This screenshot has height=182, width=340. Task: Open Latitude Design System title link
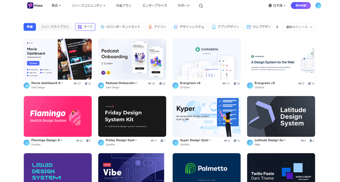(x=270, y=141)
